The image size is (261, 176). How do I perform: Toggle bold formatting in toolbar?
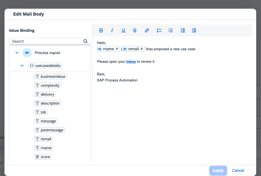coord(101,30)
